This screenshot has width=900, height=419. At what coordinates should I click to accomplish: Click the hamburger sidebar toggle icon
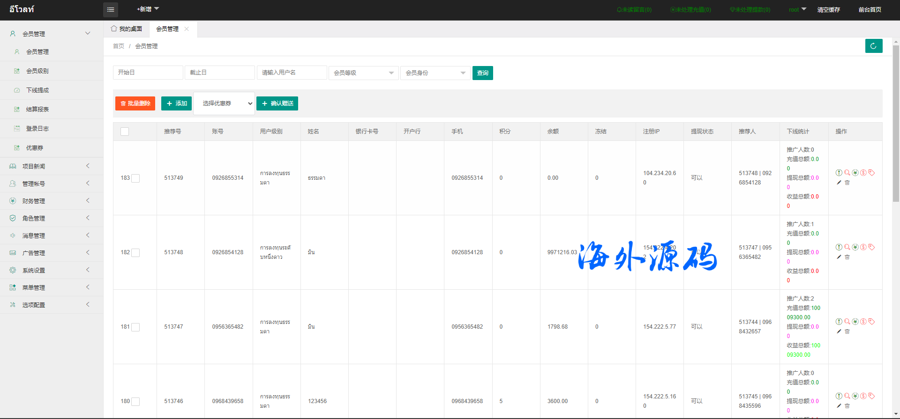(x=111, y=10)
